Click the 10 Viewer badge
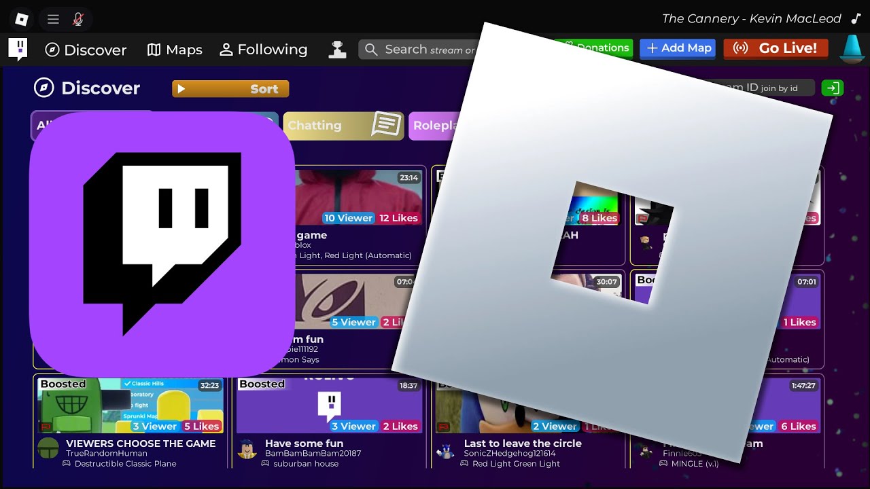The height and width of the screenshot is (489, 870). pyautogui.click(x=348, y=218)
